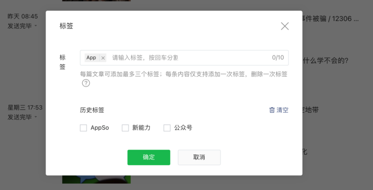
Task: Select the green article thumbnail below the dialog
Action: [96, 180]
